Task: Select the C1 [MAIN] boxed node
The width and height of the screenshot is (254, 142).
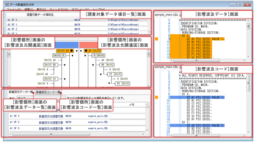Action: coord(115,74)
